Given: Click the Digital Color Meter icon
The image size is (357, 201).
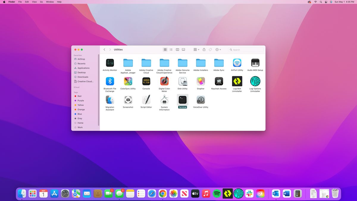Looking at the screenshot, I should (x=164, y=81).
